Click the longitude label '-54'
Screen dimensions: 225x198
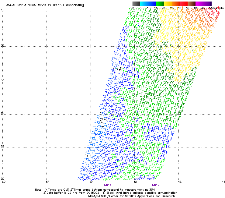(x=91, y=182)
